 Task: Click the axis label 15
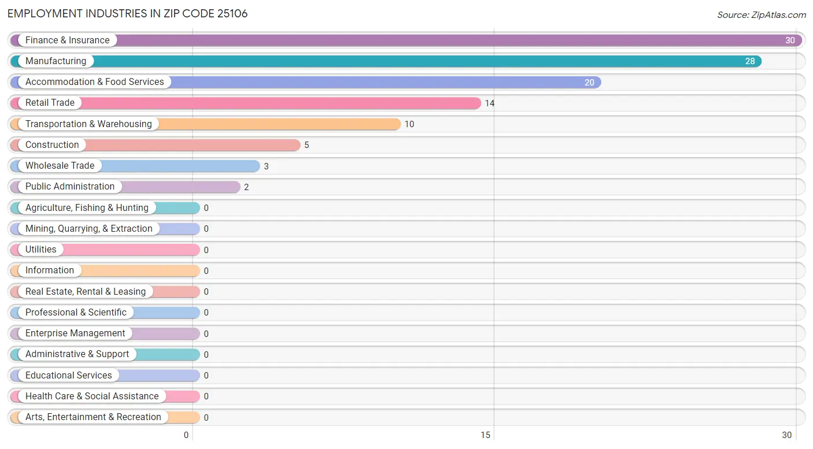point(486,435)
